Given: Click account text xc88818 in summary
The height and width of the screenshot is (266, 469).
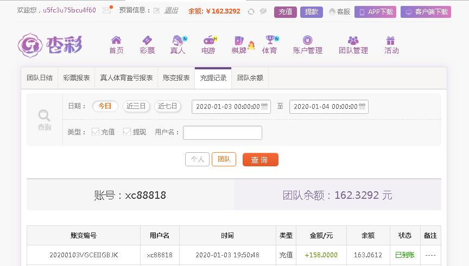Looking at the screenshot, I should (x=145, y=195).
